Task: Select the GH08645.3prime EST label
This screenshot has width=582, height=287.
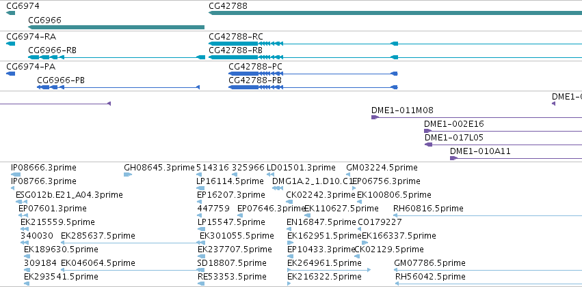Action: tap(159, 168)
